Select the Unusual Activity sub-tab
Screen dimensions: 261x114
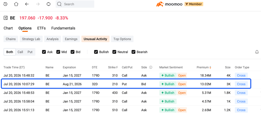point(95,39)
